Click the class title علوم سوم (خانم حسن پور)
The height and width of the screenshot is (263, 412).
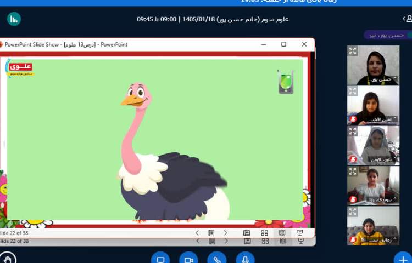(253, 19)
